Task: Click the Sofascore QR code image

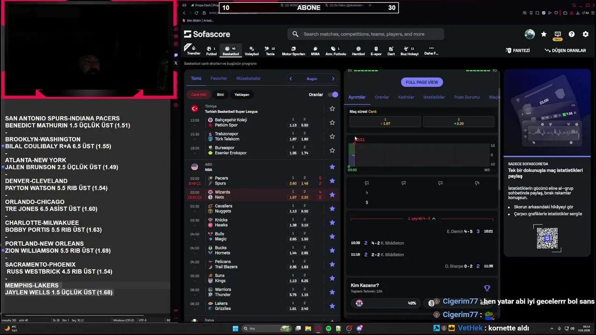Action: 547,238
